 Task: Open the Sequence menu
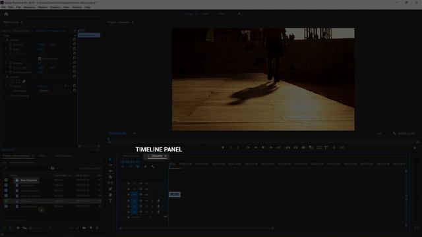(29, 7)
